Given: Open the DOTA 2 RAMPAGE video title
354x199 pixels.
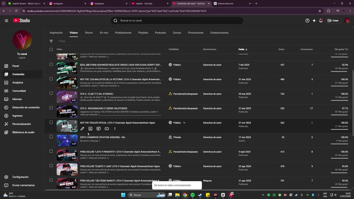Looking at the screenshot, I should tap(103, 137).
